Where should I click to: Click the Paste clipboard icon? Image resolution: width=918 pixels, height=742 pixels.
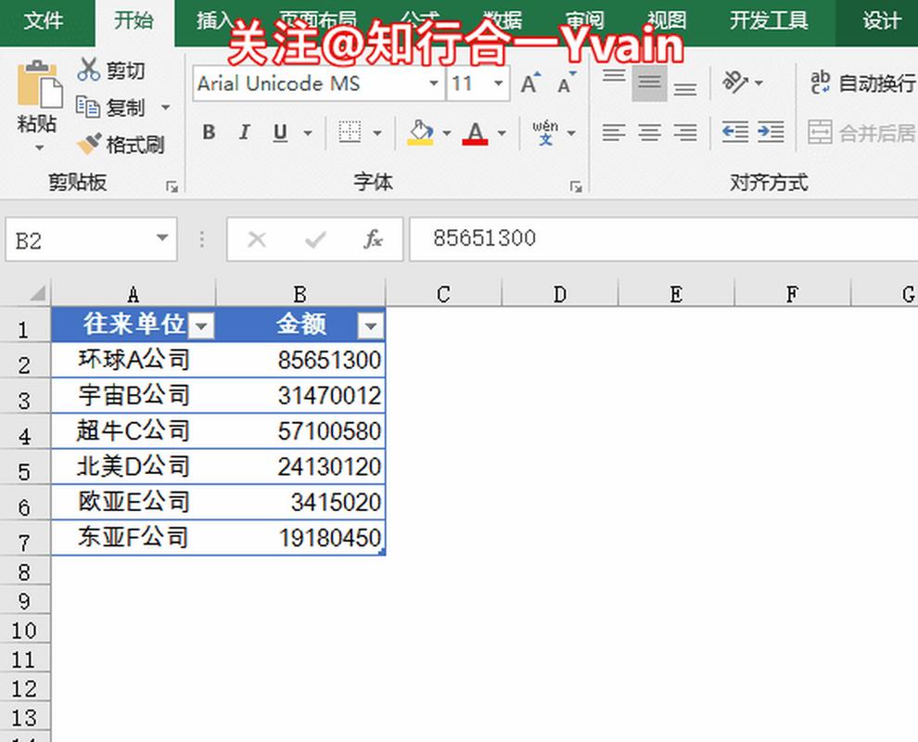coord(39,85)
